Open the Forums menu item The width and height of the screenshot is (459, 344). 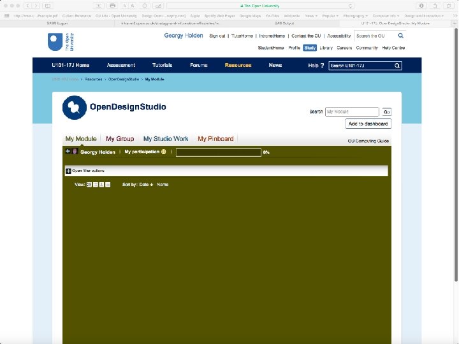[x=199, y=65]
